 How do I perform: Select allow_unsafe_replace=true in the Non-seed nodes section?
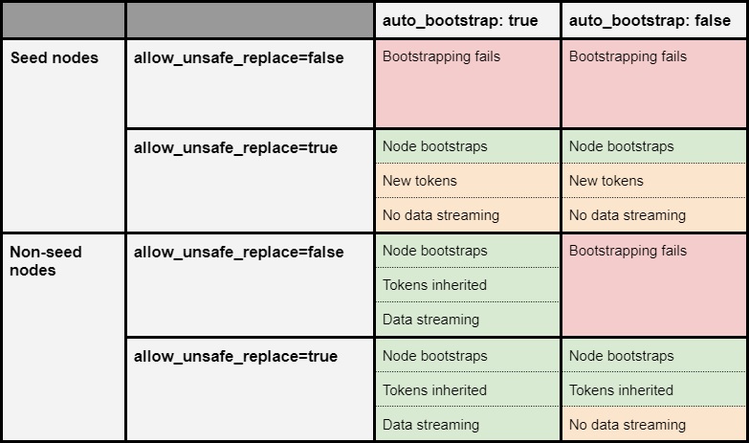[x=235, y=356]
